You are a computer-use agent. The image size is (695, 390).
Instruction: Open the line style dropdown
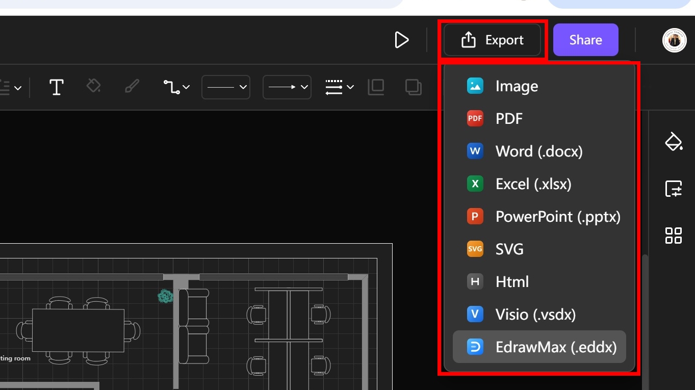(x=226, y=87)
